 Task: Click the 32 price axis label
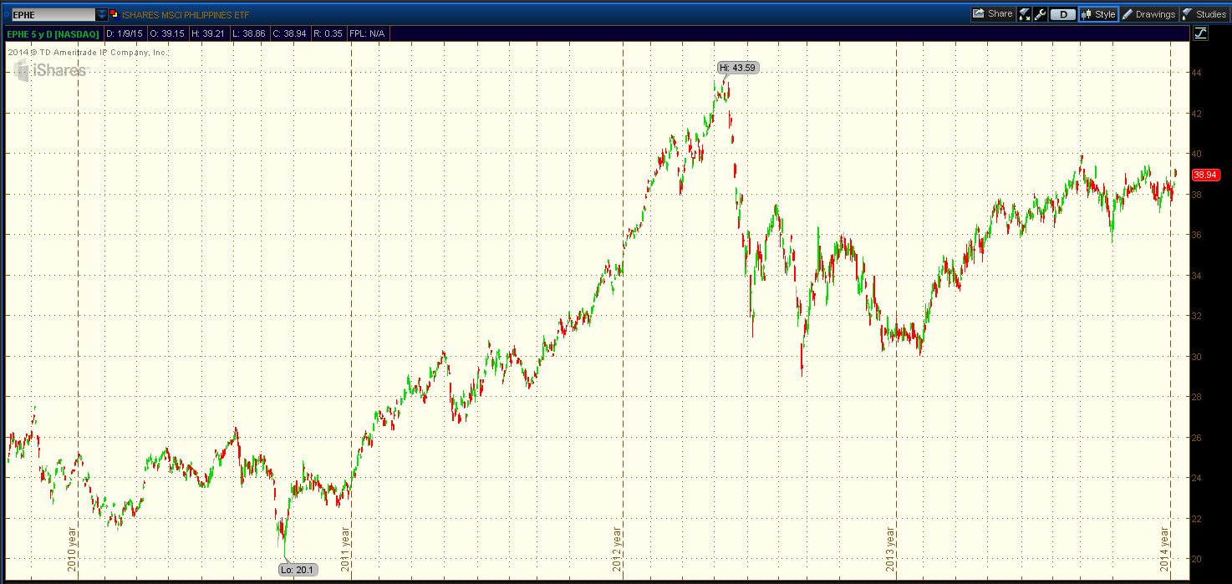(x=1197, y=316)
